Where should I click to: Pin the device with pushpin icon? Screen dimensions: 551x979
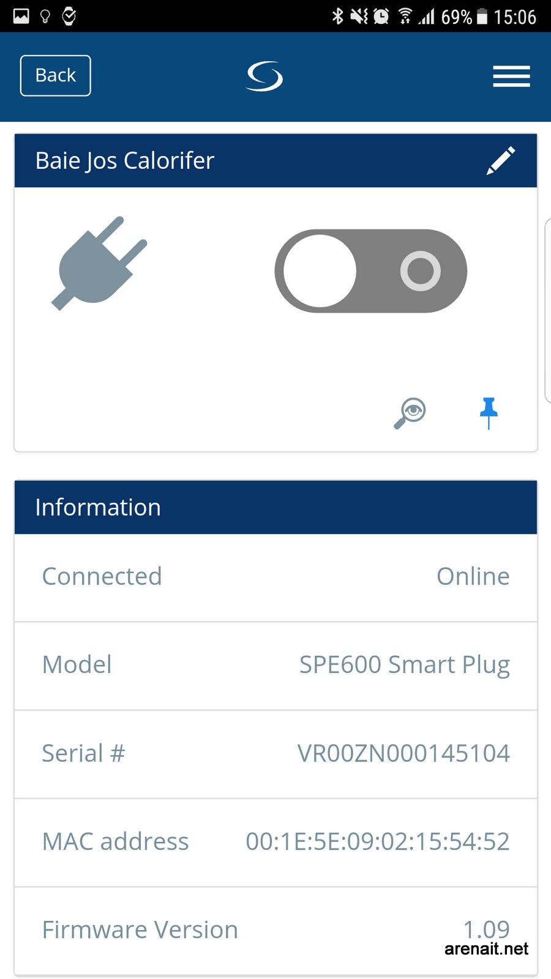[489, 413]
